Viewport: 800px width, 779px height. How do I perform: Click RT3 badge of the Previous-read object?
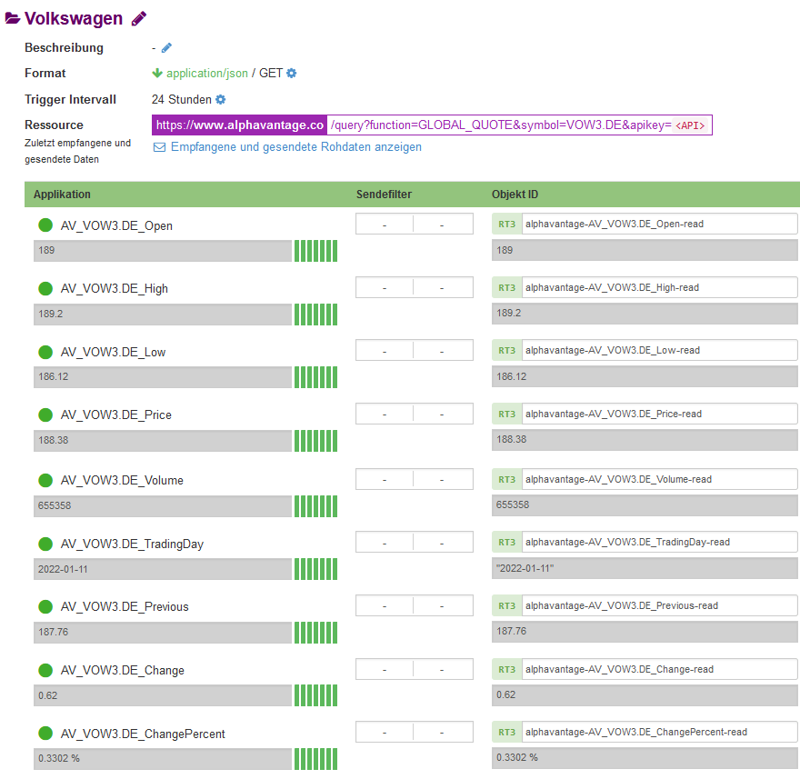tap(506, 606)
